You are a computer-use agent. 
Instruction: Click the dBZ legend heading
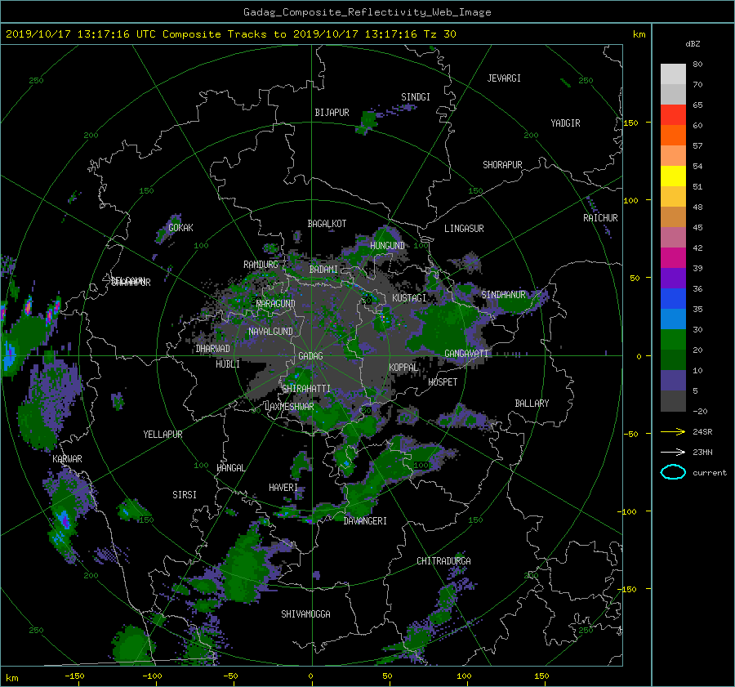693,44
